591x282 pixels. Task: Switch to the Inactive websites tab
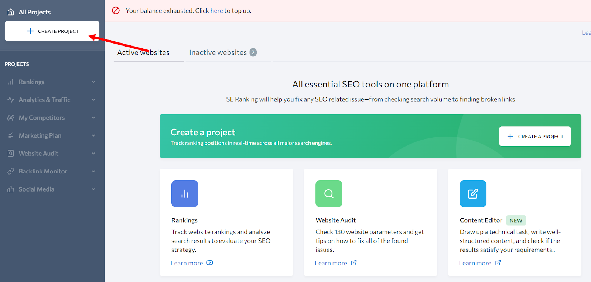228,52
